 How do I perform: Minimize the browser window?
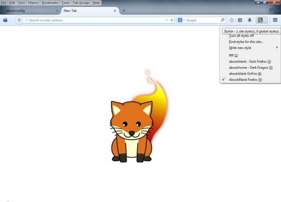pos(258,2)
